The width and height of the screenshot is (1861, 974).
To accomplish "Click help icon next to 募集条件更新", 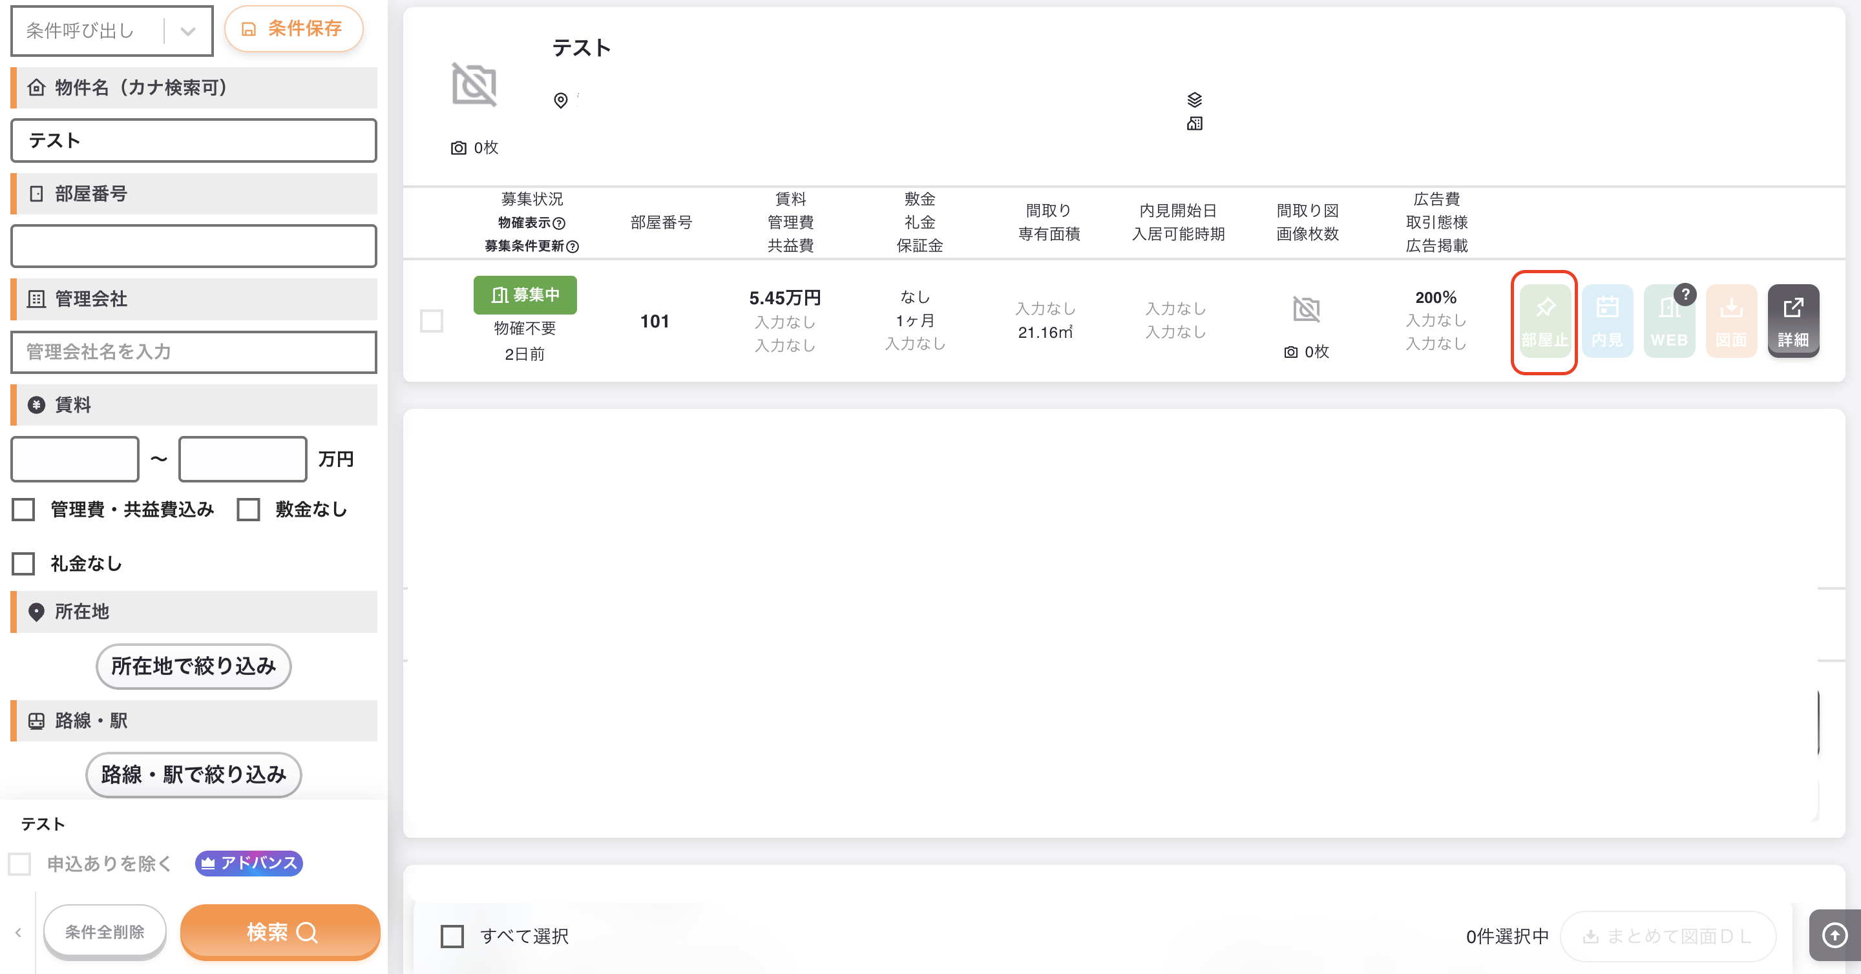I will 573,246.
